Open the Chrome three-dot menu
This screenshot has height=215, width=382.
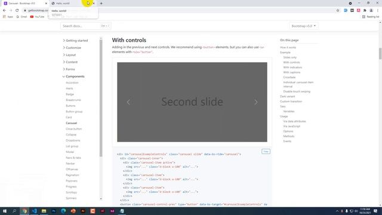[378, 11]
